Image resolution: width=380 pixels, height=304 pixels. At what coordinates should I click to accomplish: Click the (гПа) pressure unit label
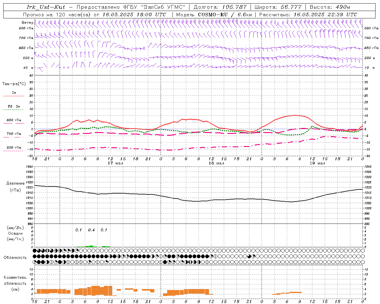pos(15,190)
